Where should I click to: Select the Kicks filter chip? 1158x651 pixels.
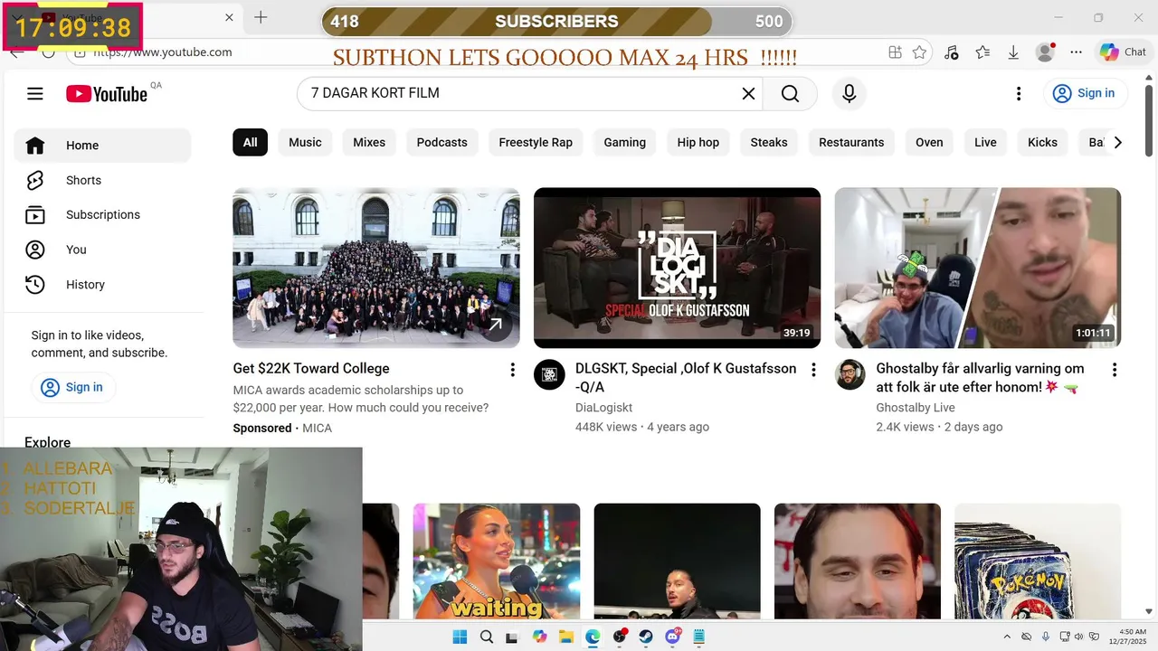(x=1042, y=142)
